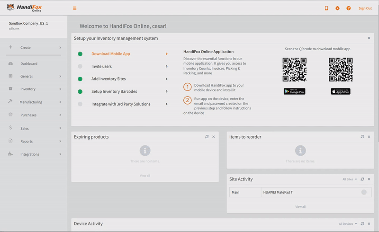Click Sign Out link
Screen dimensions: 379x232
[x=365, y=8]
